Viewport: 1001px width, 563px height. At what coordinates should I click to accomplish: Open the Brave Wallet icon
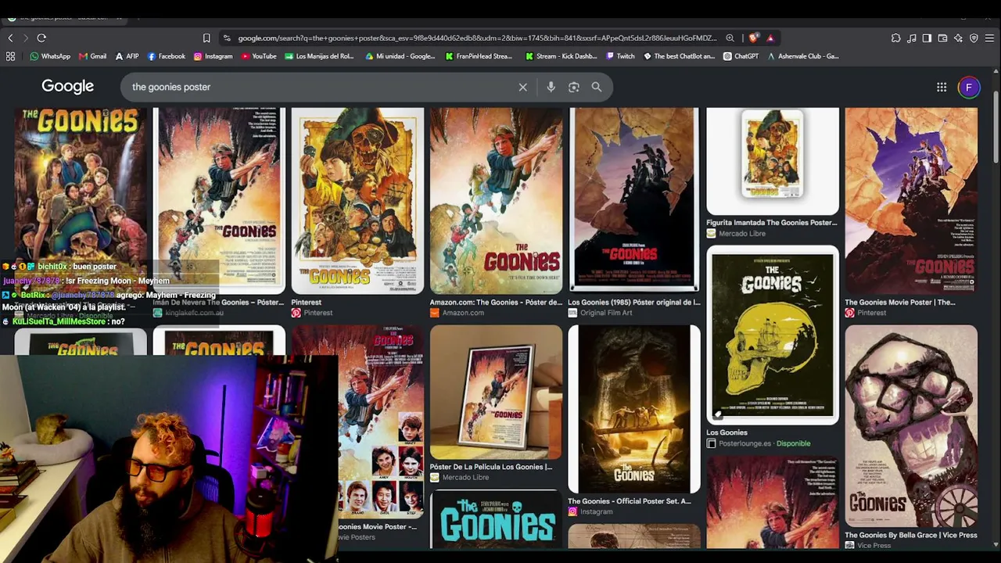(x=942, y=38)
